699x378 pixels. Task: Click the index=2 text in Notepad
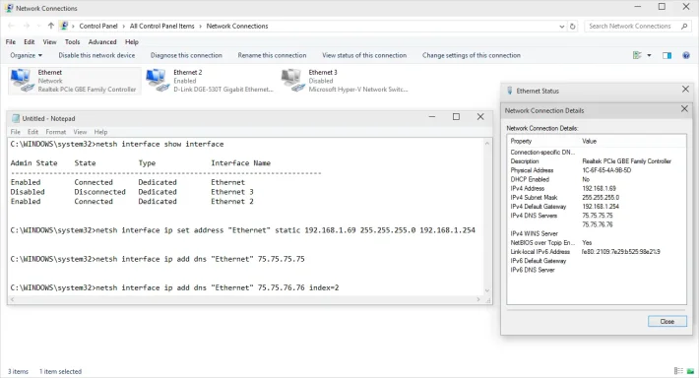[x=324, y=288]
